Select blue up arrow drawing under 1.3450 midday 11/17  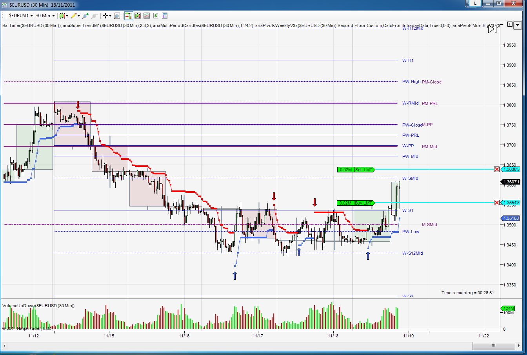click(x=299, y=252)
